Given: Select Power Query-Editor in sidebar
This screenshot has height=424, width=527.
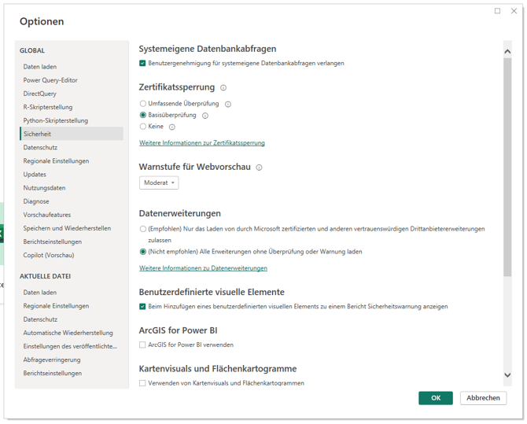Looking at the screenshot, I should [x=50, y=80].
